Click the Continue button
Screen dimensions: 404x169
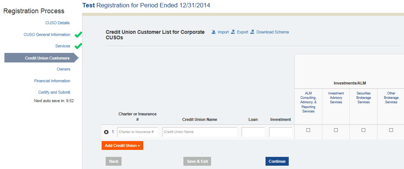point(277,161)
